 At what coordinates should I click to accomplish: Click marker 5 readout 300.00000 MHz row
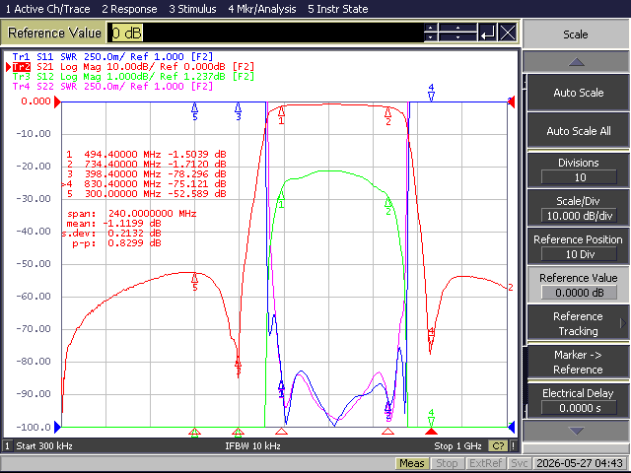[x=146, y=193]
